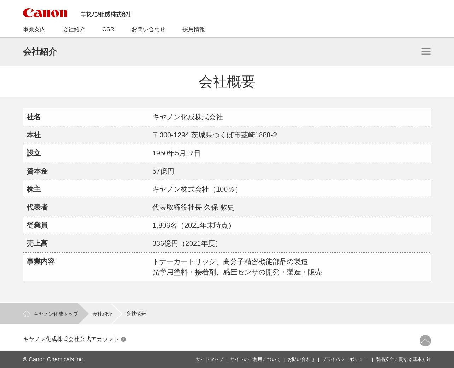Click the date 1950年5月17日
Viewport: 454px width, 368px height.
click(x=176, y=153)
